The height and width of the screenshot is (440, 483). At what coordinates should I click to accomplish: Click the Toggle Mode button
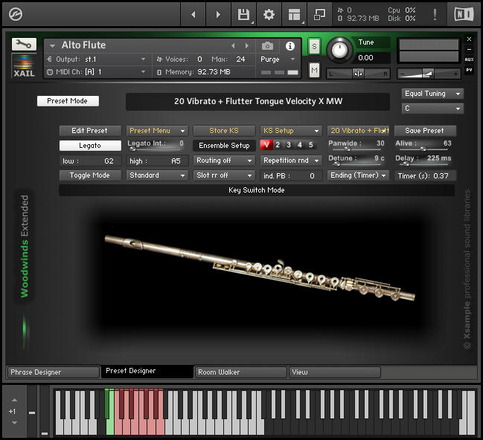[x=90, y=175]
